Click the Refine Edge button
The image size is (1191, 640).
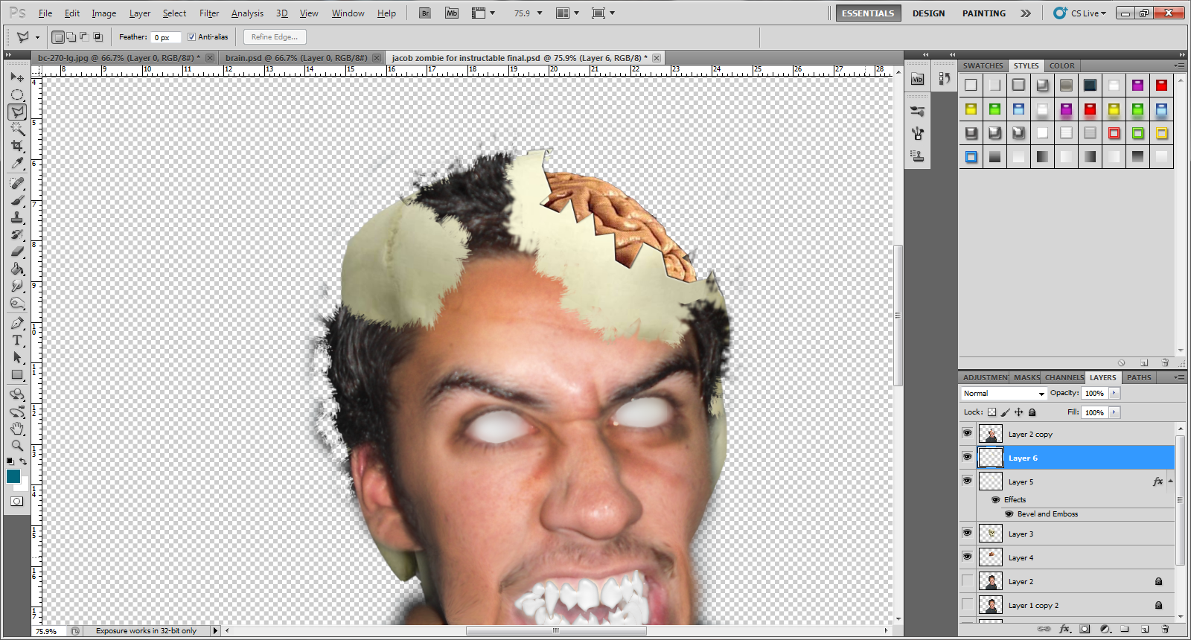coord(275,37)
